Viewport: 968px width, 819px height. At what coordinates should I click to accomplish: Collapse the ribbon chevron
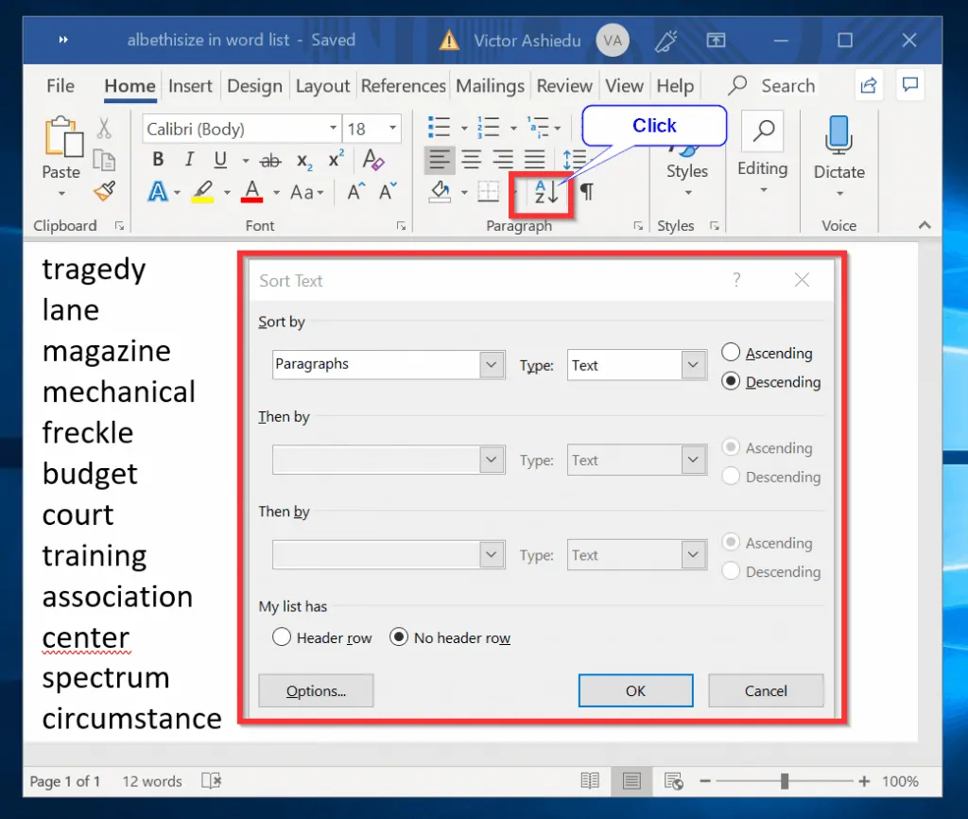tap(925, 225)
